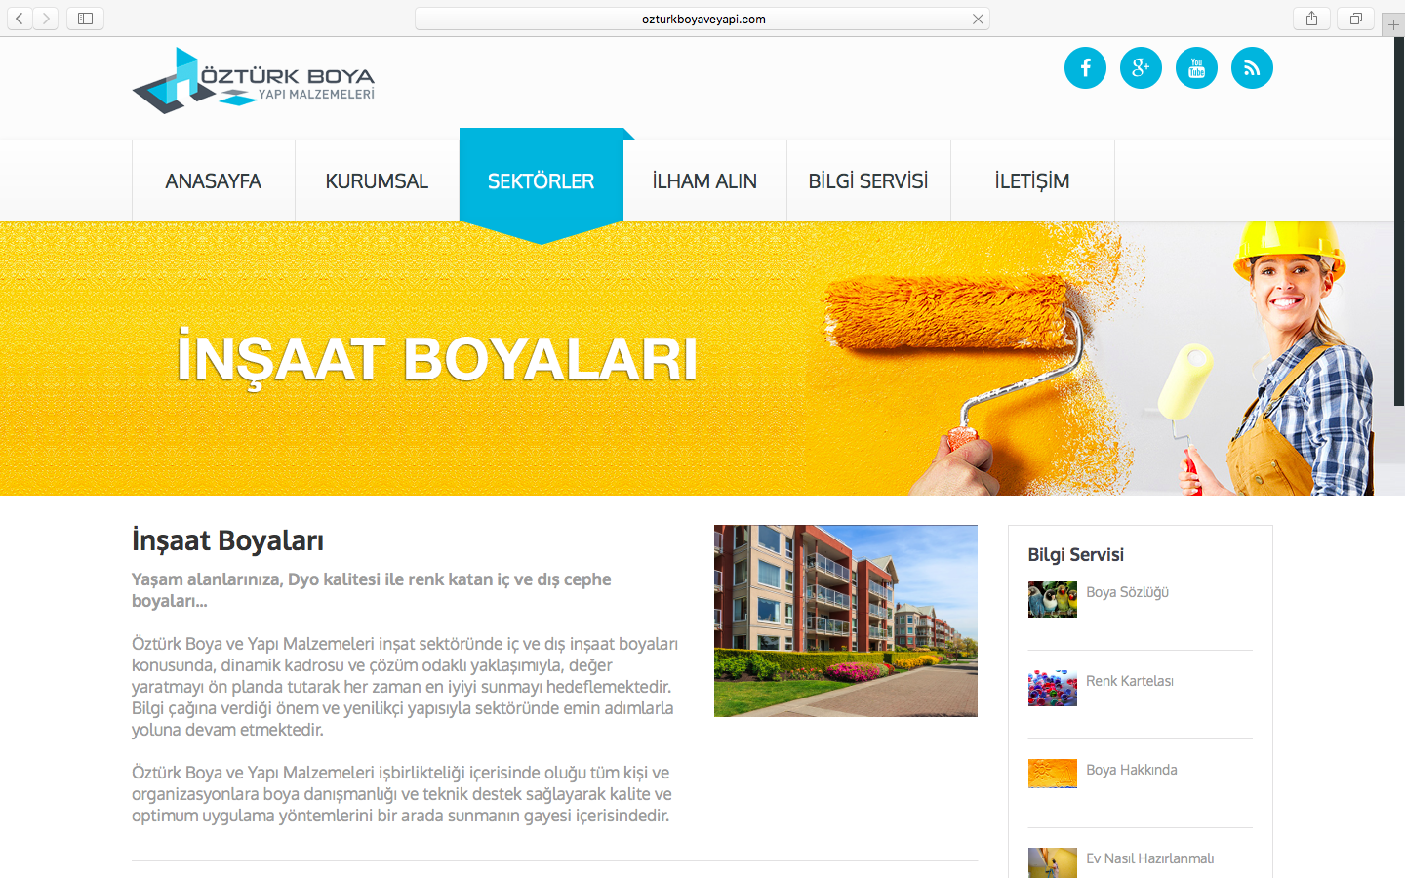Open the Google Plus social icon
Viewport: 1405px width, 878px height.
1141,68
